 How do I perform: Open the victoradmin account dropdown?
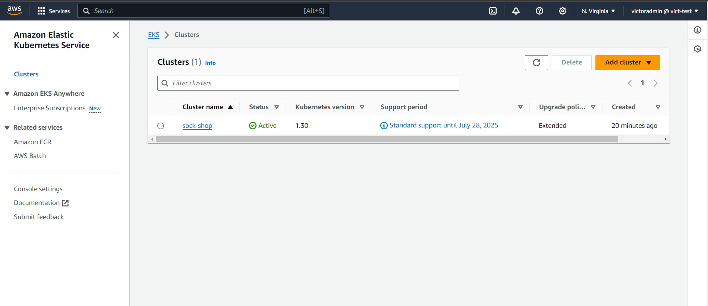[664, 11]
